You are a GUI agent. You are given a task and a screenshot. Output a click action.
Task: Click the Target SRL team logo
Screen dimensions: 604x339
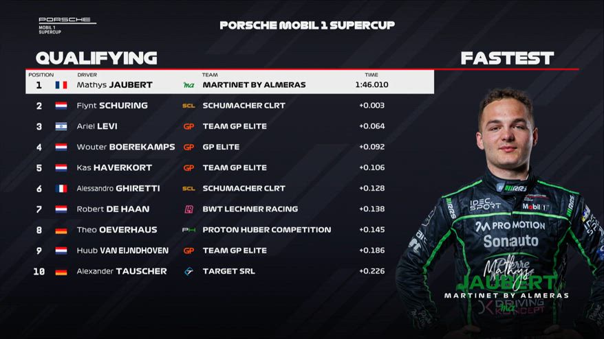click(x=188, y=271)
